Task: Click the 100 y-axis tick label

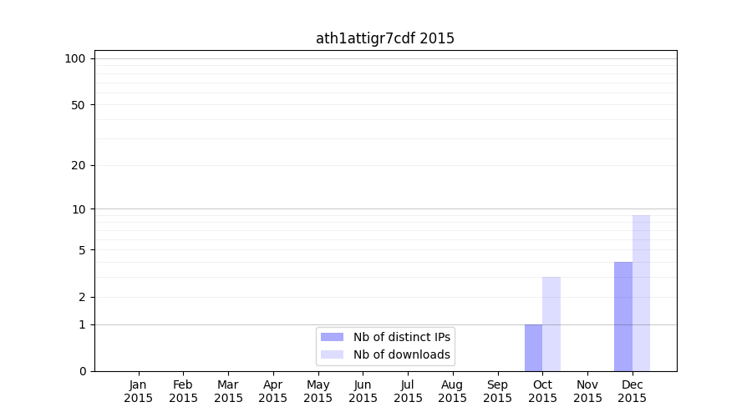Action: (x=75, y=58)
